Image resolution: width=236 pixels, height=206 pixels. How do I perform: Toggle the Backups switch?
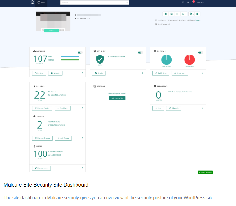(x=80, y=52)
